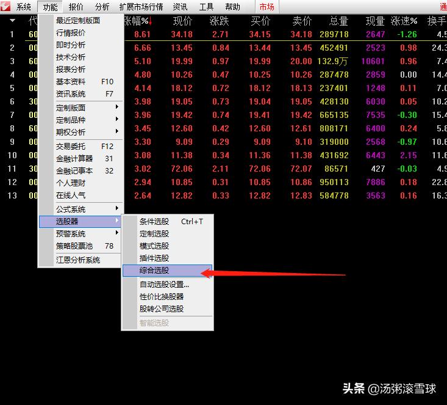Choose 模式选股 in submenu
Image resolution: width=447 pixels, height=405 pixels.
click(x=168, y=246)
